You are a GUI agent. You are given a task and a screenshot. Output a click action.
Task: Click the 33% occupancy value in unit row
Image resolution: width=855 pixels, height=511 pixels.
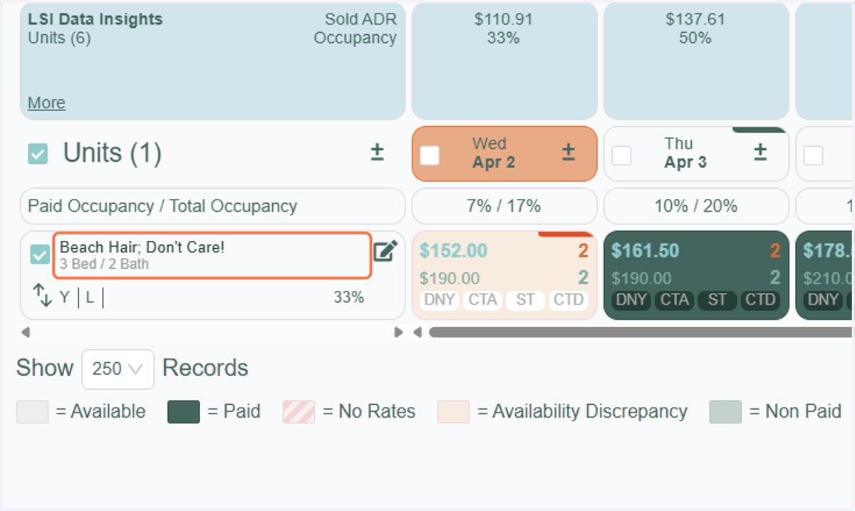click(349, 297)
